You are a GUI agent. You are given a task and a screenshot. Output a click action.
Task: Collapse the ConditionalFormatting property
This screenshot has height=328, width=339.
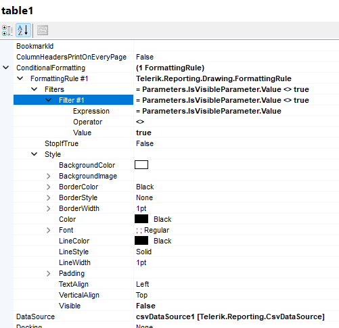(x=6, y=68)
